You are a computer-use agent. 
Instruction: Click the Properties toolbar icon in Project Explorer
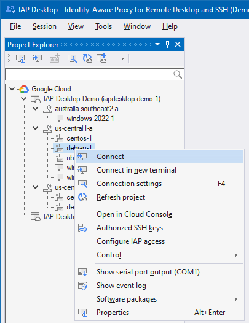click(20, 58)
